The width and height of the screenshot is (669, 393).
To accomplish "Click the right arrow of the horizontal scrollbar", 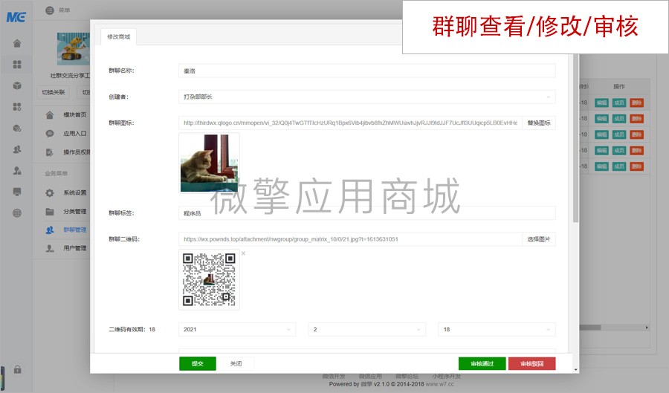I will (x=647, y=328).
